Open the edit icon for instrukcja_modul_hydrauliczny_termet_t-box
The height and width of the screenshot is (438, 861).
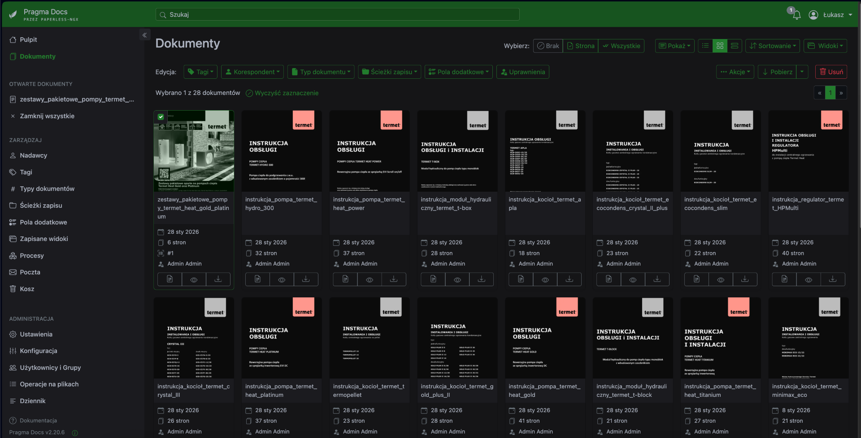(x=433, y=279)
